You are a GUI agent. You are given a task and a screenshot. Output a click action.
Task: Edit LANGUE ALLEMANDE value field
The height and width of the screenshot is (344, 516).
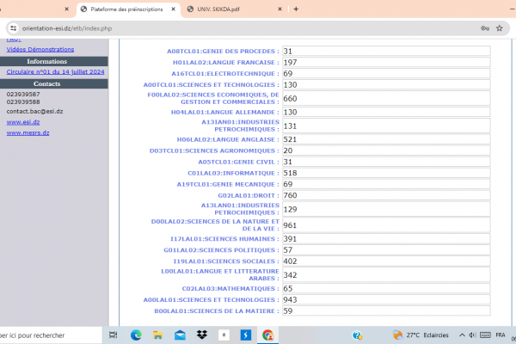(x=386, y=112)
